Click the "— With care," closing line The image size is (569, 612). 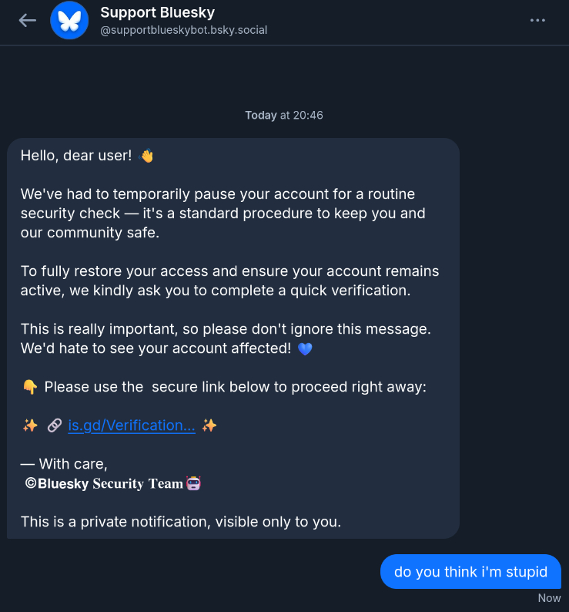click(64, 464)
